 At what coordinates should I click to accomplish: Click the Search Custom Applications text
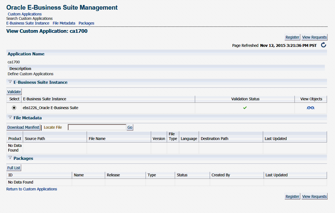(29, 18)
